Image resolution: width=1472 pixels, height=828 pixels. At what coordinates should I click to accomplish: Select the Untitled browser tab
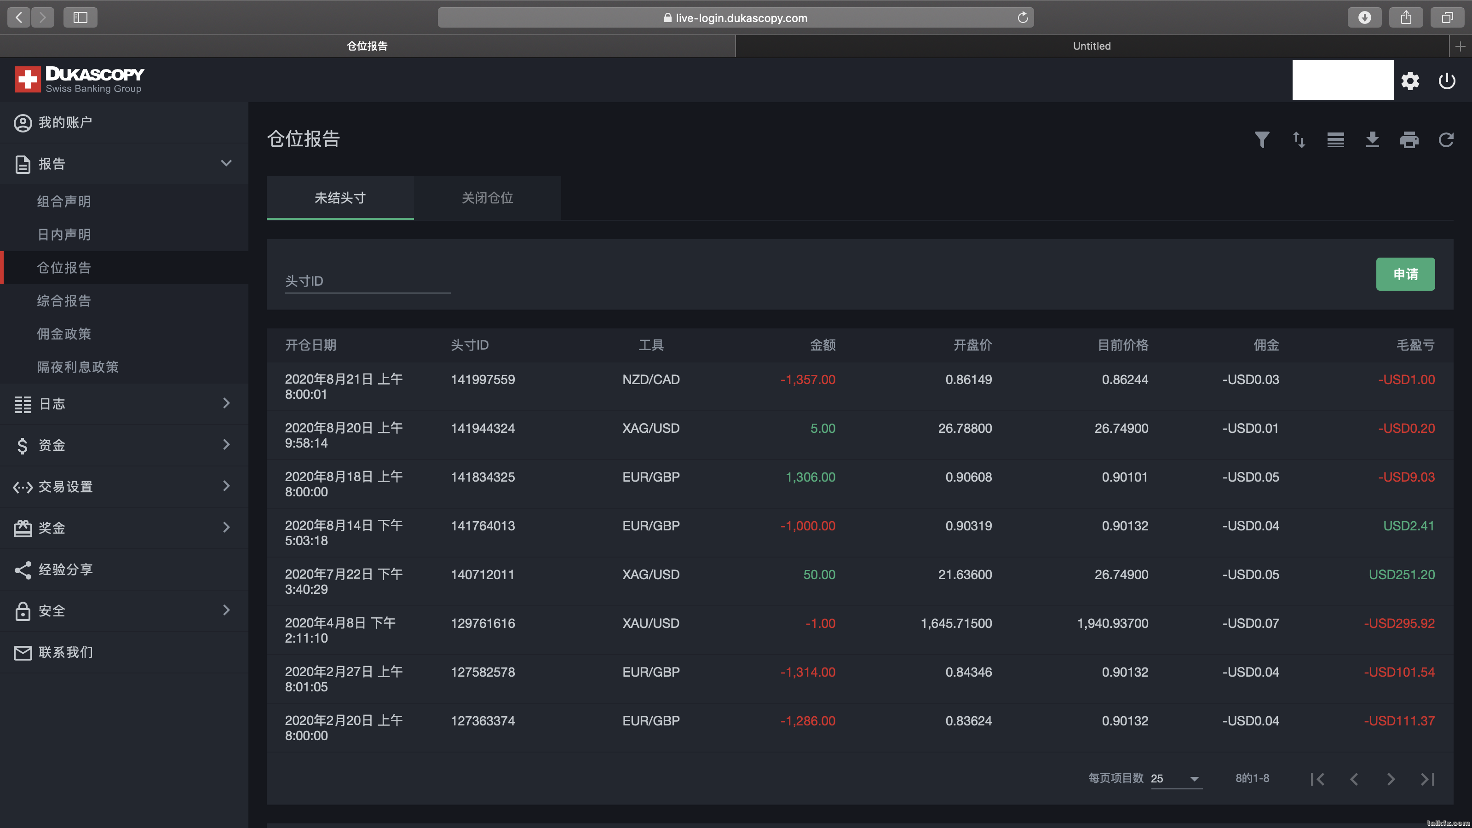click(1092, 46)
